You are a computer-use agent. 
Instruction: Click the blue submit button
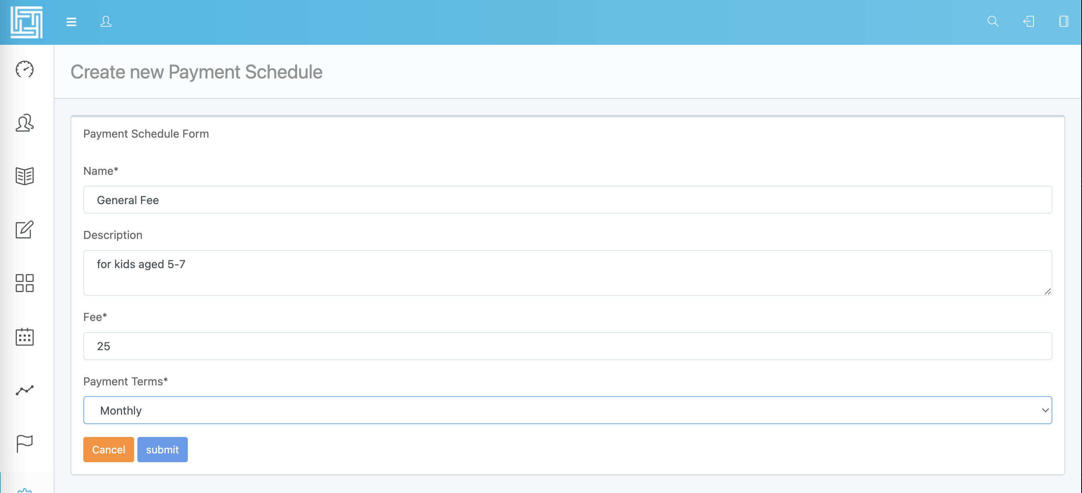(x=162, y=450)
